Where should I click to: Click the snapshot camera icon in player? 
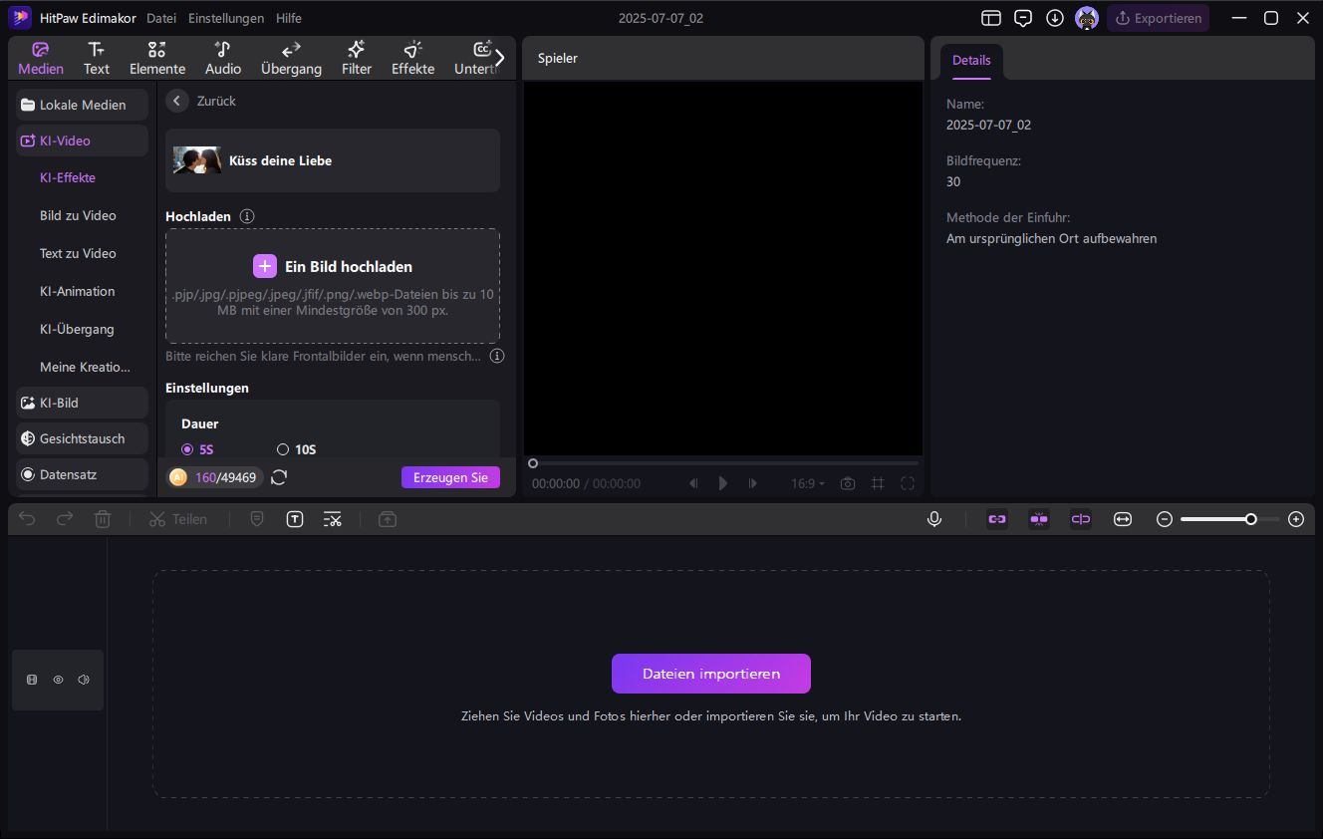[x=847, y=483]
